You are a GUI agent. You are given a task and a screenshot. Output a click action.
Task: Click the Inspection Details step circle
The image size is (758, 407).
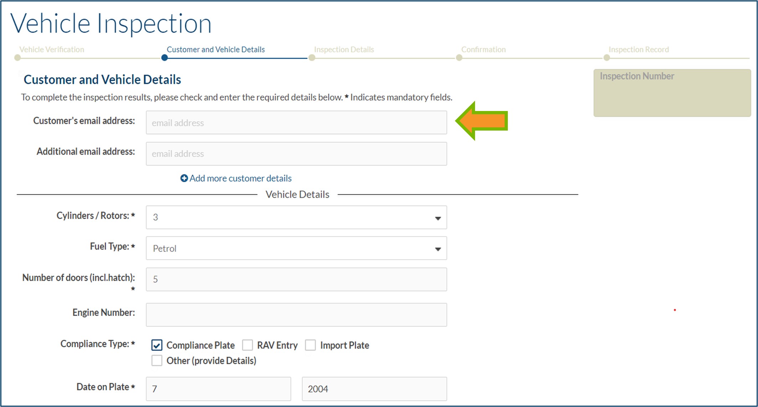(x=312, y=58)
